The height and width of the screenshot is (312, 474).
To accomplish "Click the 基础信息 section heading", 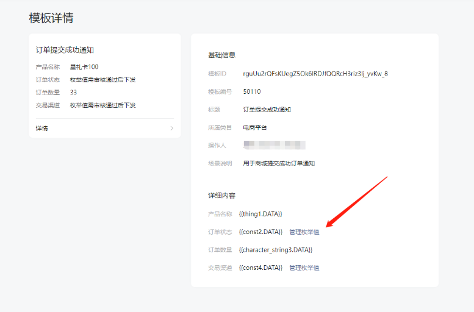I will pos(221,55).
